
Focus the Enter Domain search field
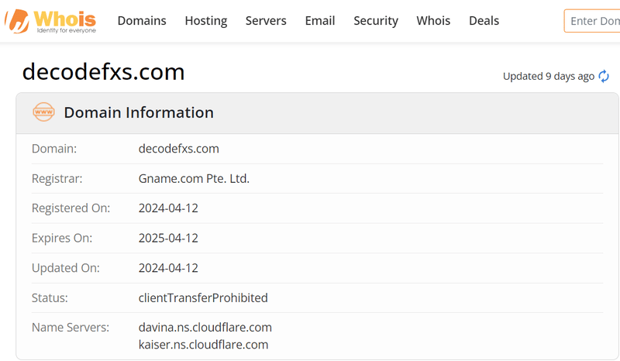(x=593, y=21)
